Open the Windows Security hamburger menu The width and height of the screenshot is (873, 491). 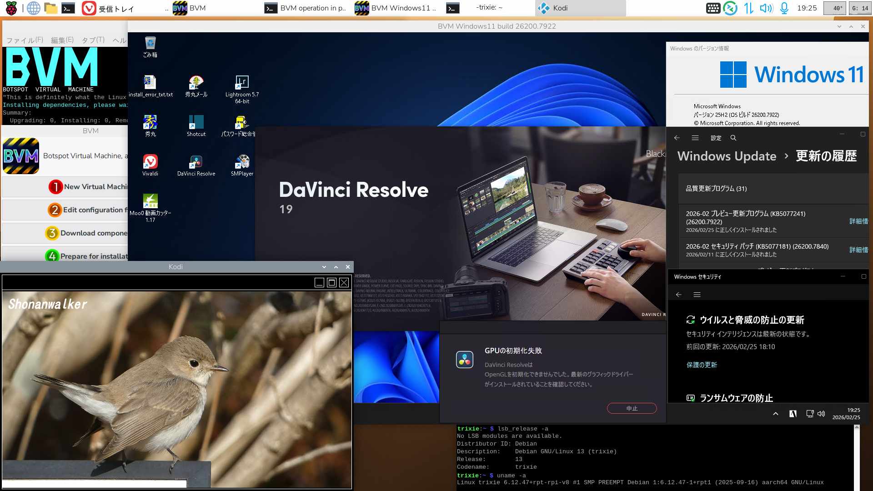point(697,295)
